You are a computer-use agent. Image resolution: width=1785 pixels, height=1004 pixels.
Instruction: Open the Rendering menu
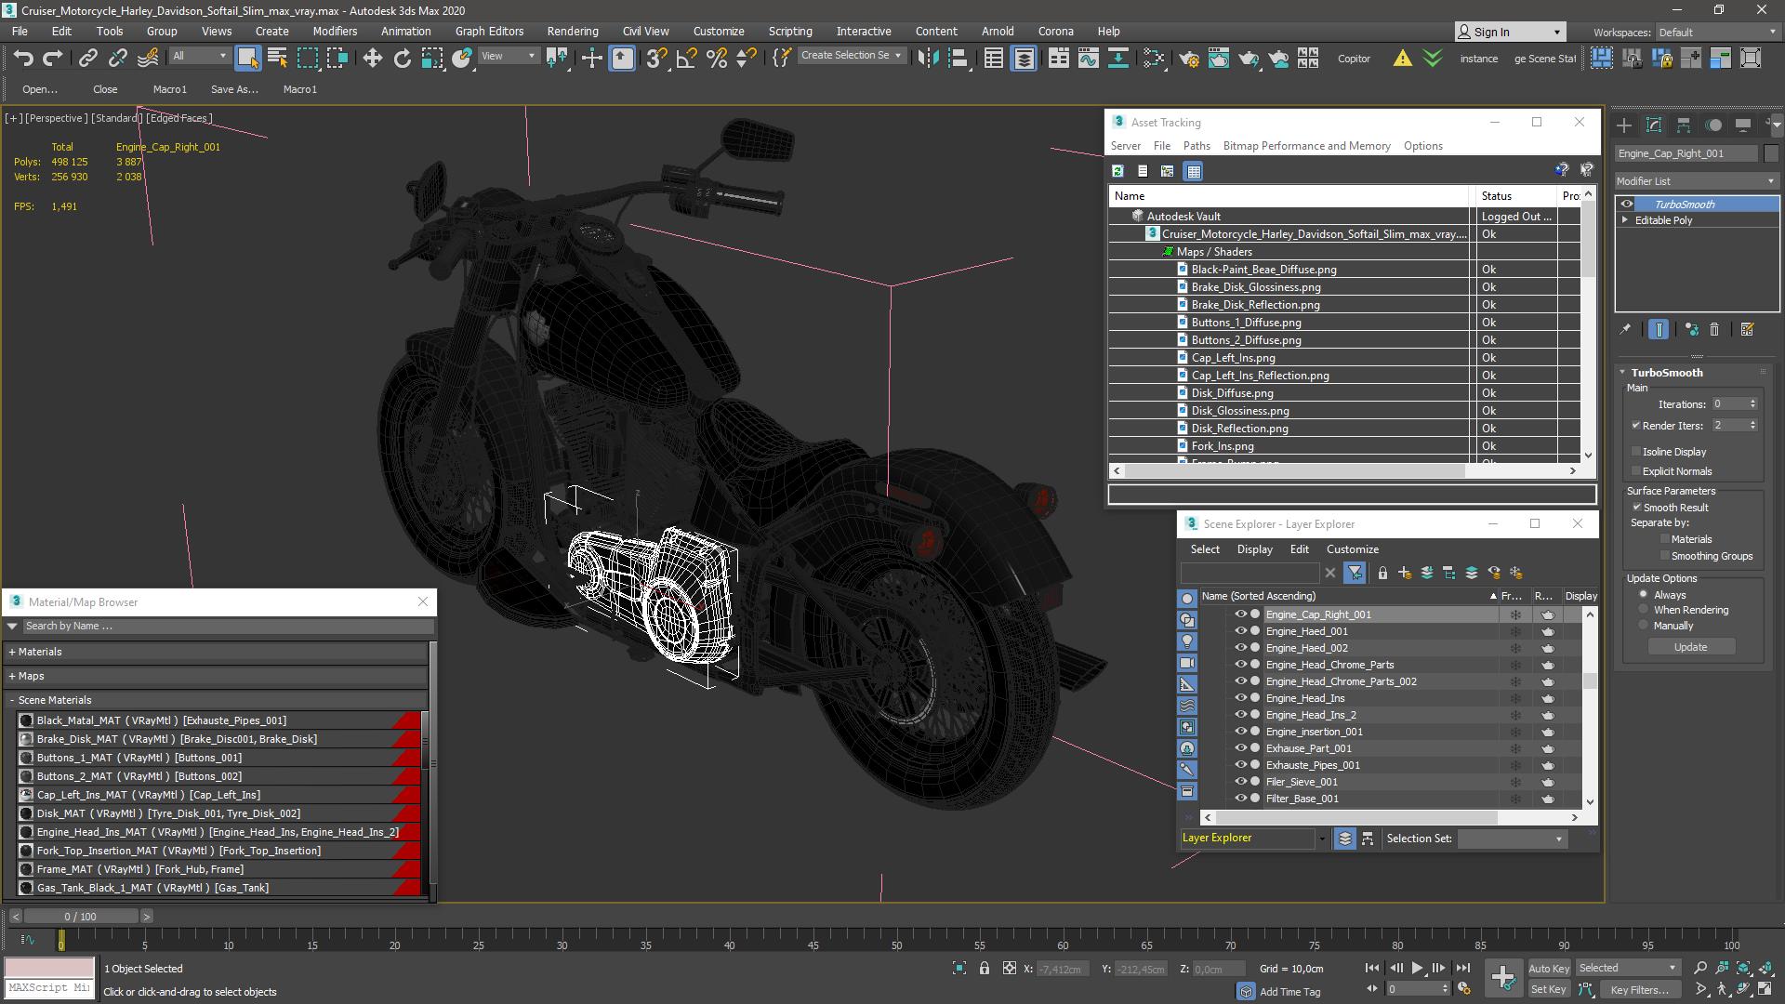pyautogui.click(x=572, y=31)
